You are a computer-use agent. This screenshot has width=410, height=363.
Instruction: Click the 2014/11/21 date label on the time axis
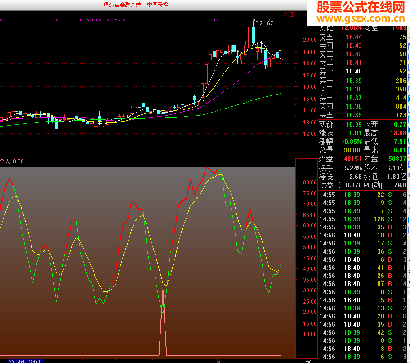[25, 361]
